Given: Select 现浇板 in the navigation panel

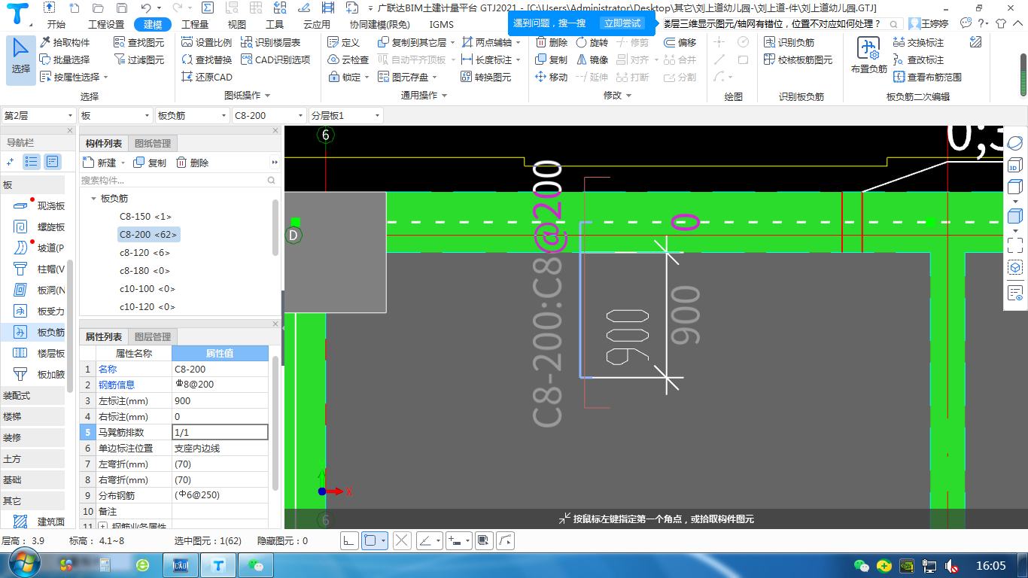Looking at the screenshot, I should tap(40, 205).
